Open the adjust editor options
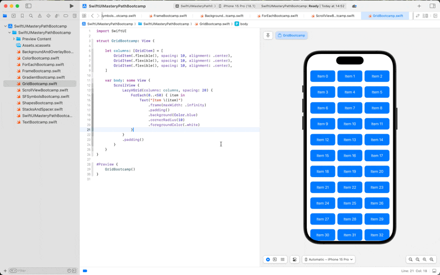440x275 pixels. [425, 16]
